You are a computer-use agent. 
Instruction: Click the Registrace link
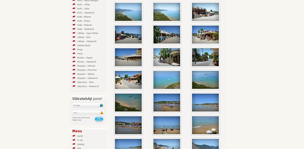[x=77, y=120]
